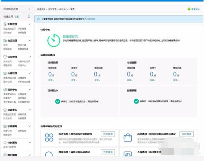This screenshot has width=204, height=162.
Task: Click the 健康度优秀 heading text
Action: click(x=70, y=37)
